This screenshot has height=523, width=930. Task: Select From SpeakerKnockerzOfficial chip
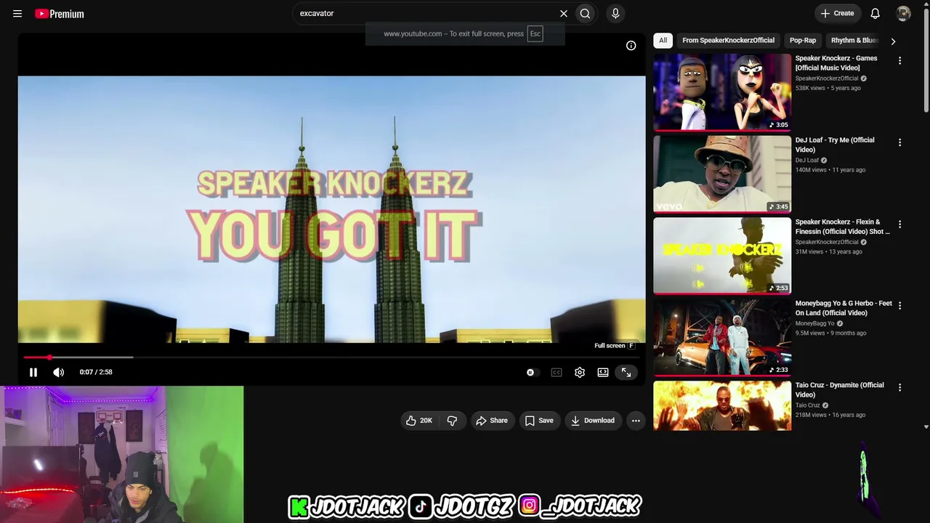tap(728, 41)
